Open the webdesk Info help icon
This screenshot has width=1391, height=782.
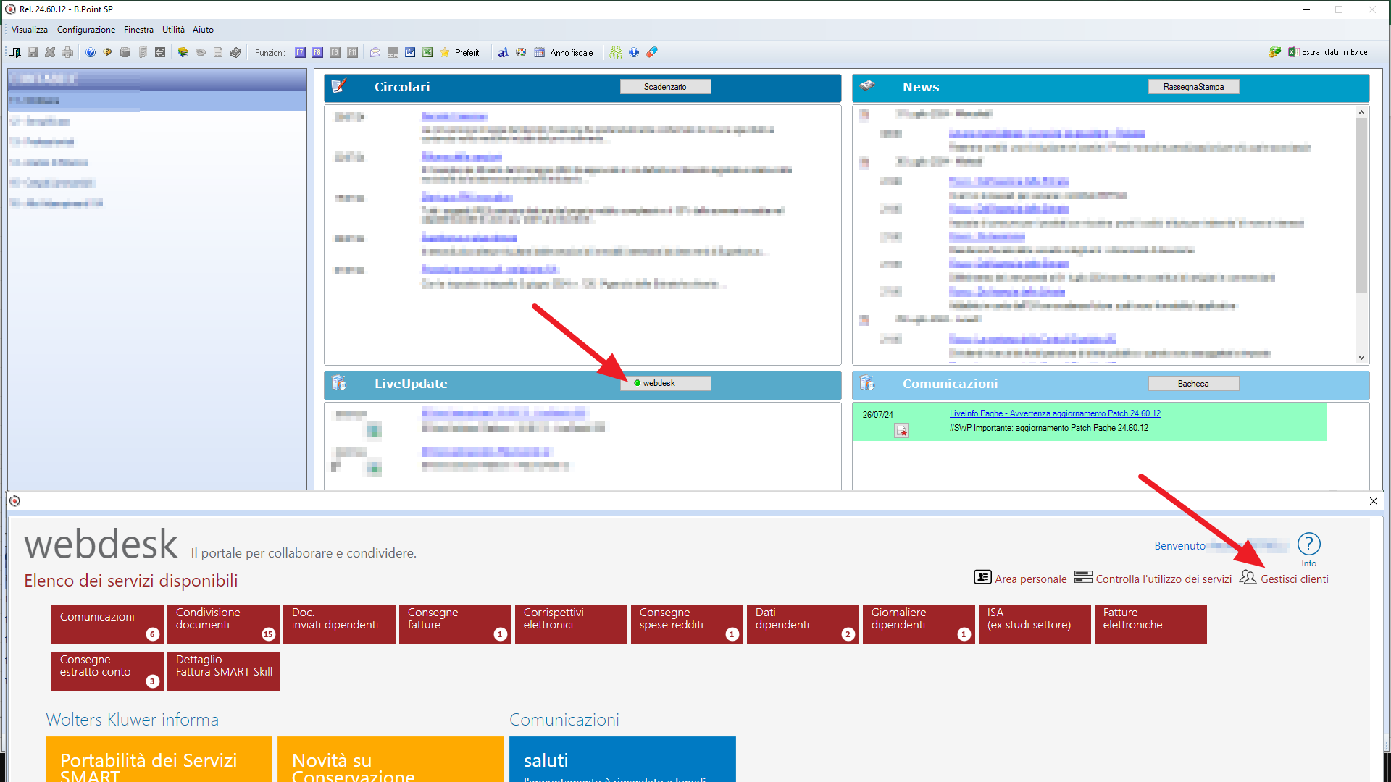pos(1308,550)
